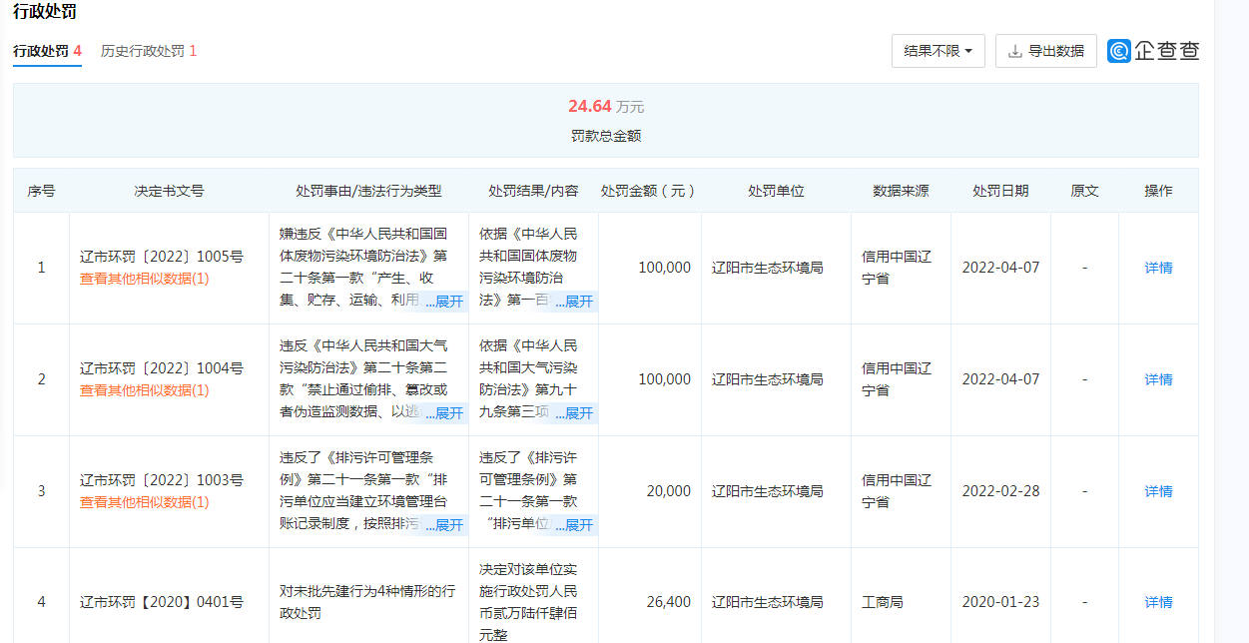Screen dimensions: 1249x643
Task: Open the 结果不限 dropdown filter
Action: tap(937, 51)
